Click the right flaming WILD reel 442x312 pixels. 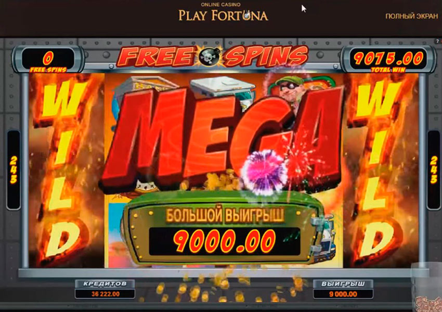[x=380, y=171]
